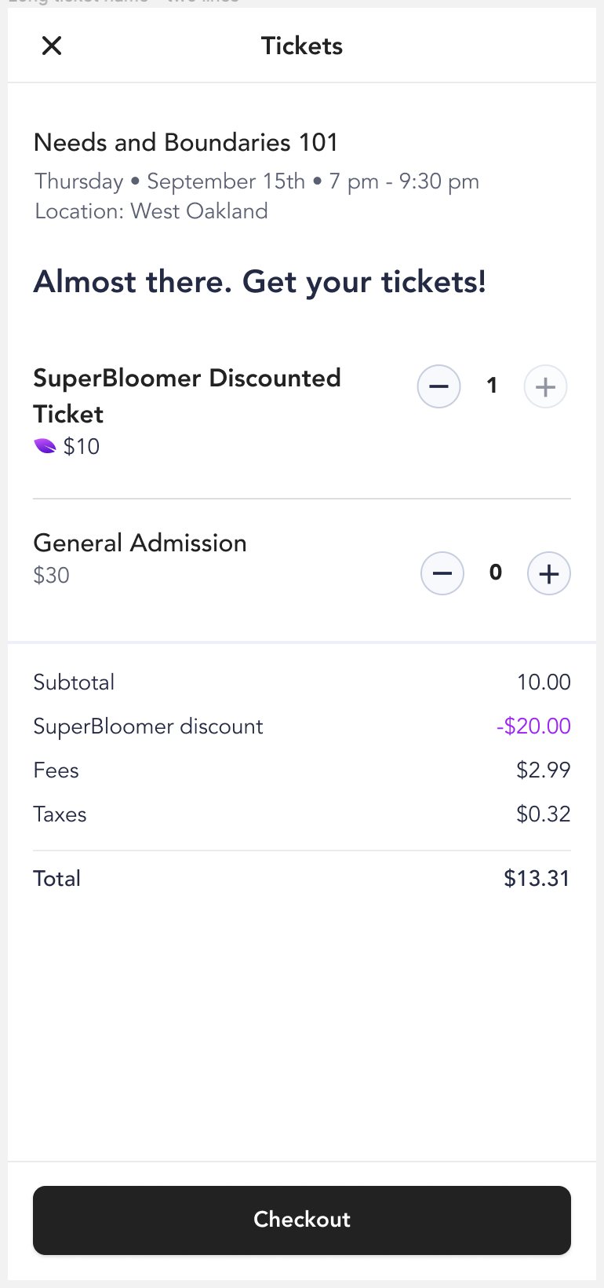Click the Fees amount $2.99
The width and height of the screenshot is (604, 1288).
click(x=544, y=770)
